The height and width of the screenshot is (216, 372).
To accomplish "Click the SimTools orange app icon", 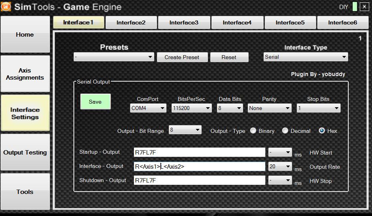I will (6, 6).
